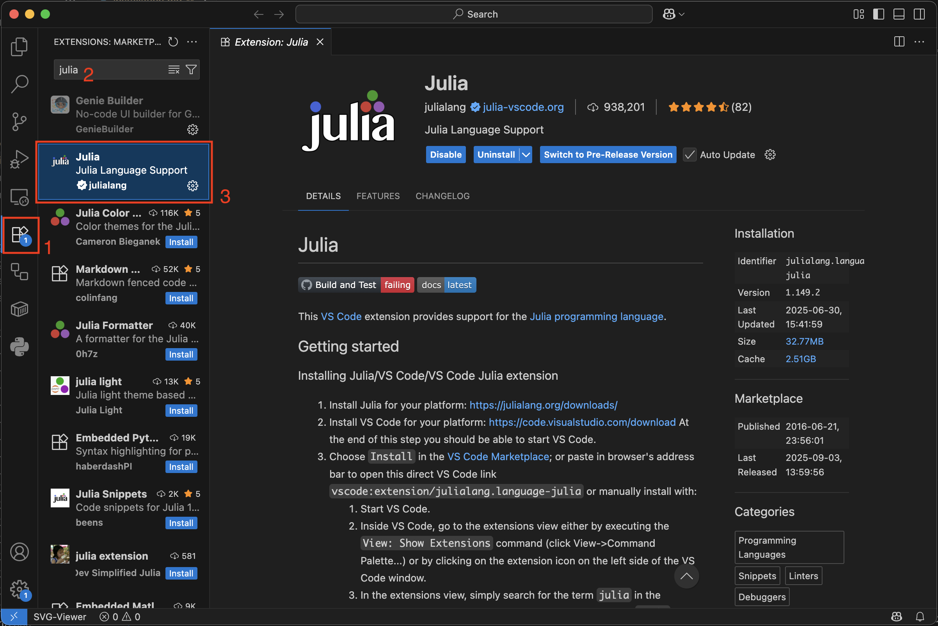Refresh the Extensions Marketplace list
This screenshot has width=938, height=626.
tap(173, 41)
